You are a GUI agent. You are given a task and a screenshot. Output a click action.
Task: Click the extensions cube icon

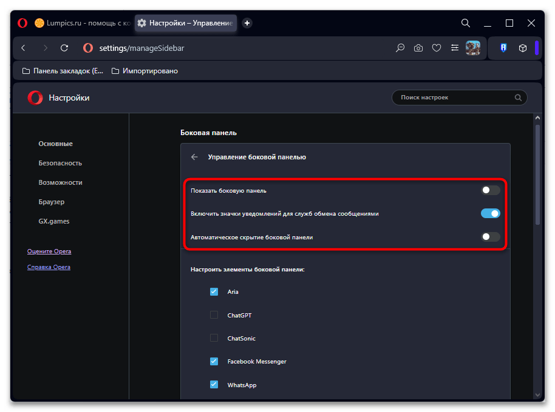(x=522, y=48)
